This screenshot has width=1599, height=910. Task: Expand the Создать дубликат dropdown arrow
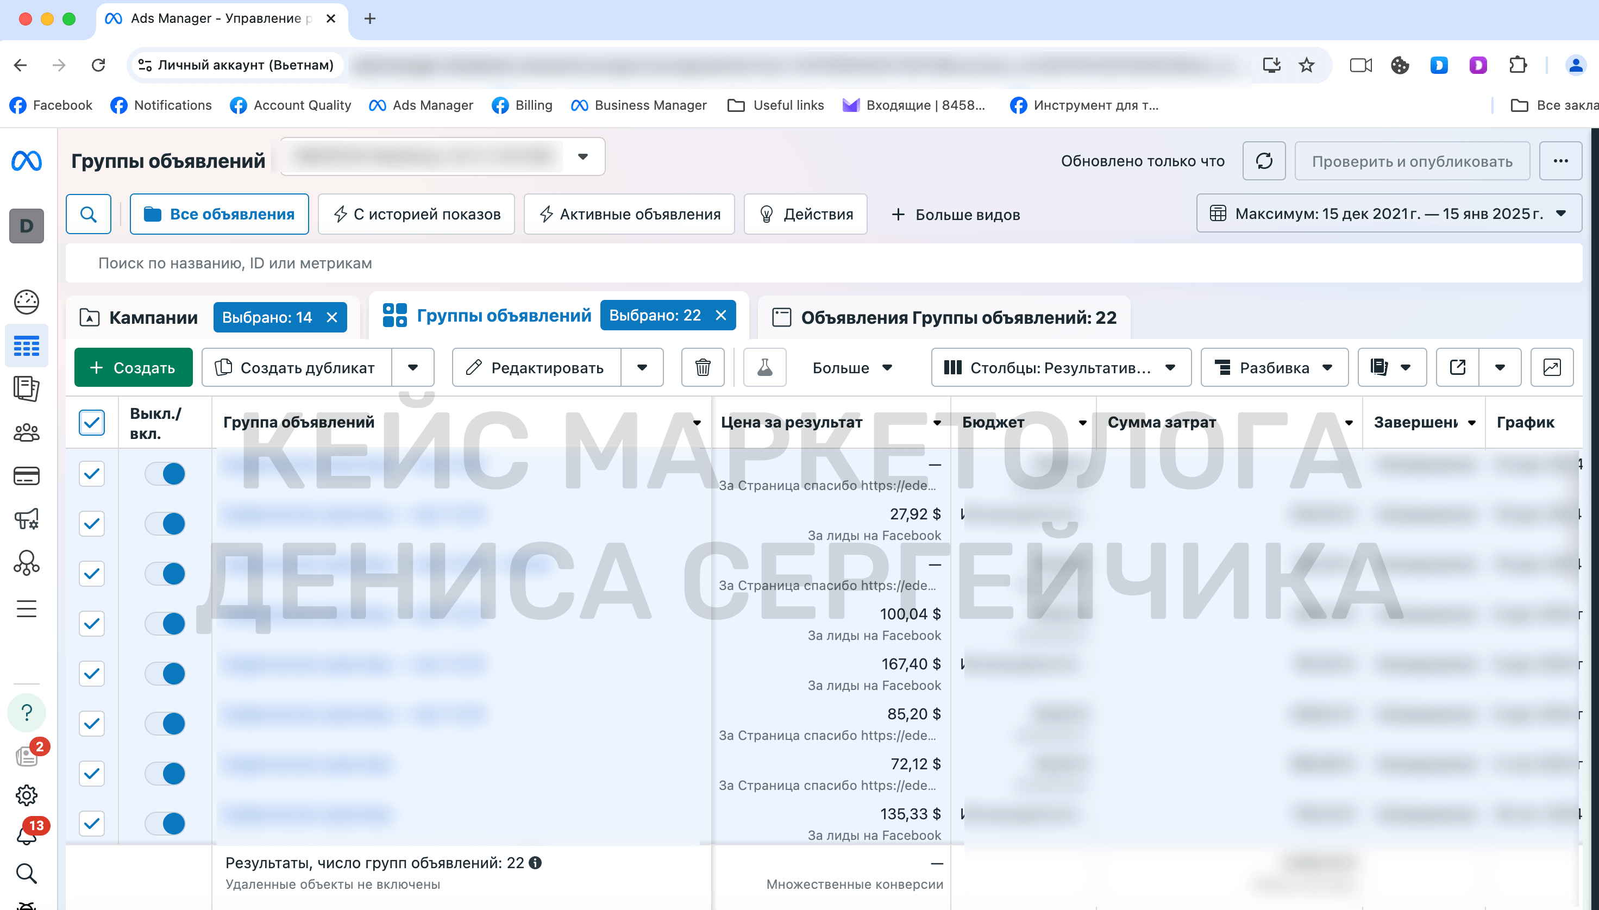pyautogui.click(x=413, y=367)
